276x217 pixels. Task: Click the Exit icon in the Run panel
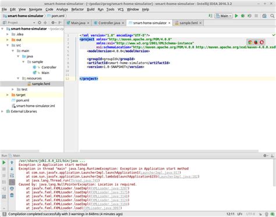[x=4, y=189]
